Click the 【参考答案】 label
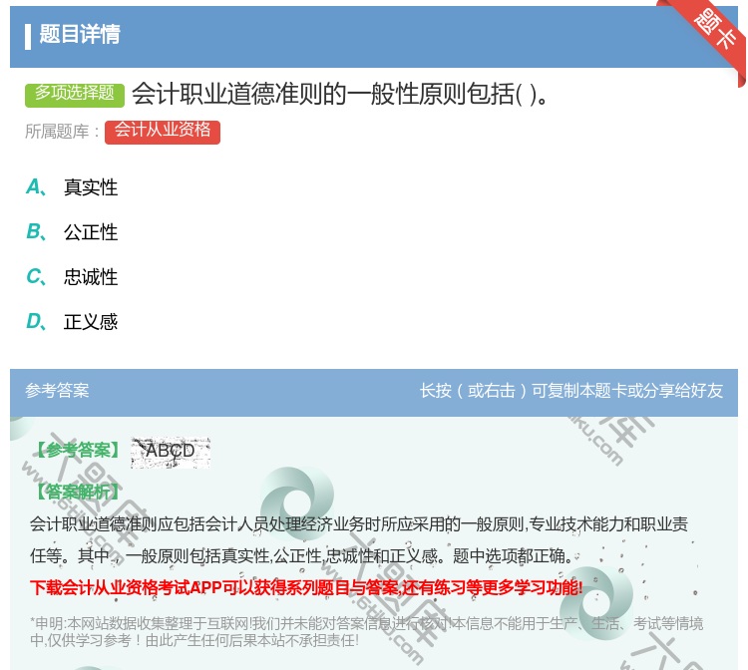Screen dimensions: 748x670 click(x=77, y=450)
